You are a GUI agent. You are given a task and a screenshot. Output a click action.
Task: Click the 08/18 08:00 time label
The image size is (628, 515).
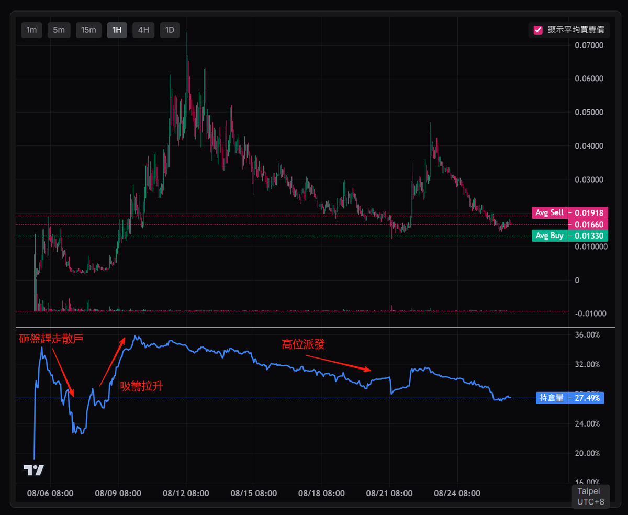322,493
